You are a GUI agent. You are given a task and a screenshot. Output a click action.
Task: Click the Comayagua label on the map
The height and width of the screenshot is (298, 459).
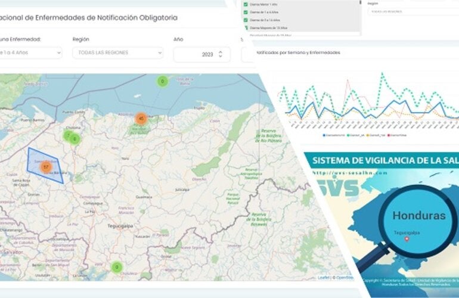[93, 203]
